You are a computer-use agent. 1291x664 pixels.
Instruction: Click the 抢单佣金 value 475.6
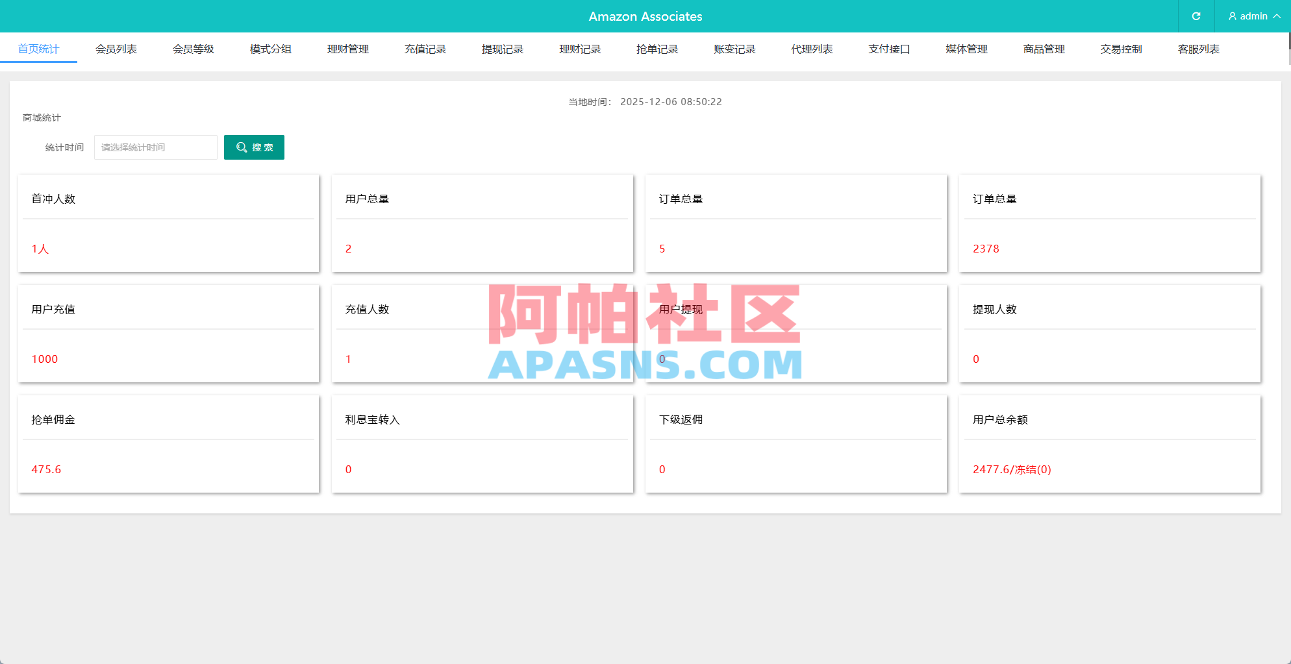tap(46, 469)
